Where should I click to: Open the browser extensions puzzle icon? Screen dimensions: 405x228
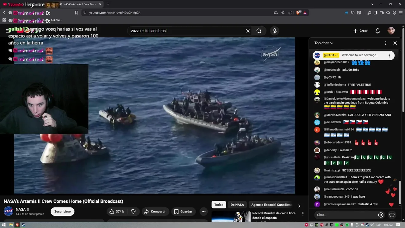[352, 13]
